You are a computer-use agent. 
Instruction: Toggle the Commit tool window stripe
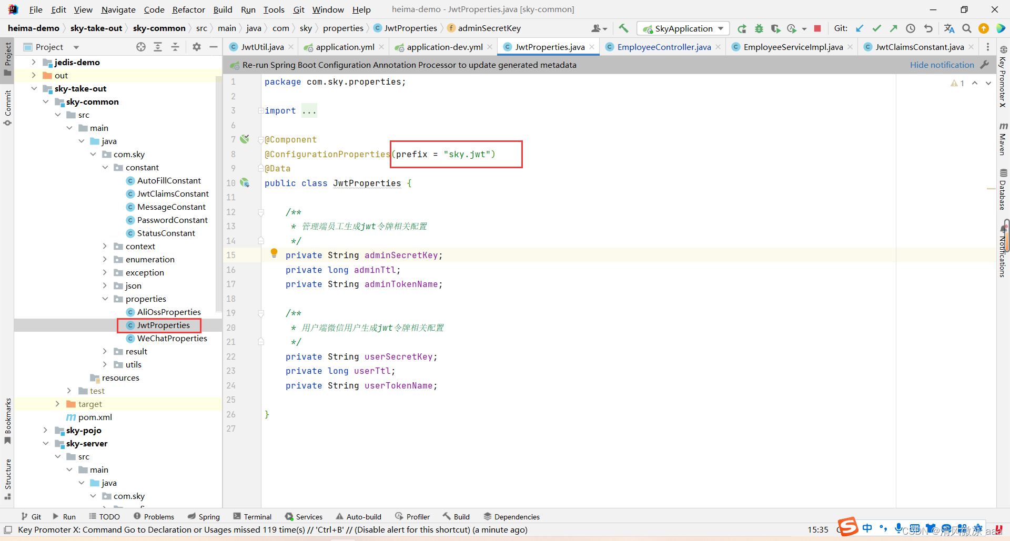tap(7, 108)
